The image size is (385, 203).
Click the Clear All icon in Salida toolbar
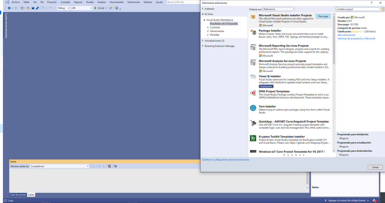tap(109, 166)
